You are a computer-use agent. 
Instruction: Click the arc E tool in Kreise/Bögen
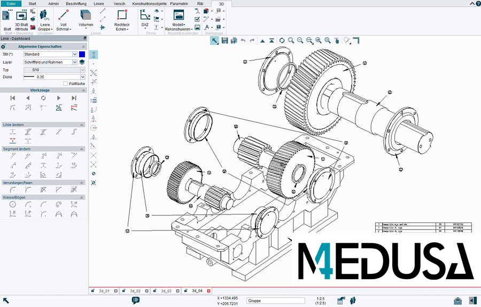click(x=13, y=214)
